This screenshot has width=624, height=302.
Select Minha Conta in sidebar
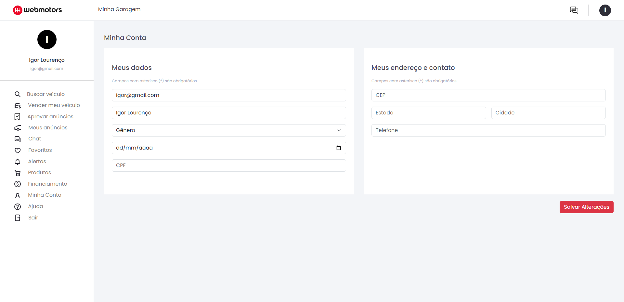point(45,195)
